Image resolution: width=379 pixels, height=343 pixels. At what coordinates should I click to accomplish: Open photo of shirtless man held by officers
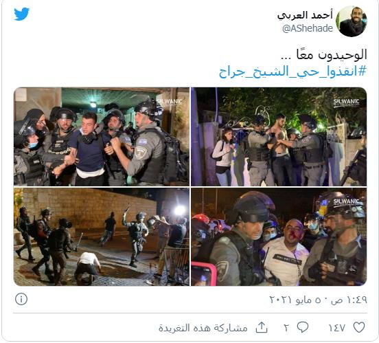[x=279, y=137]
